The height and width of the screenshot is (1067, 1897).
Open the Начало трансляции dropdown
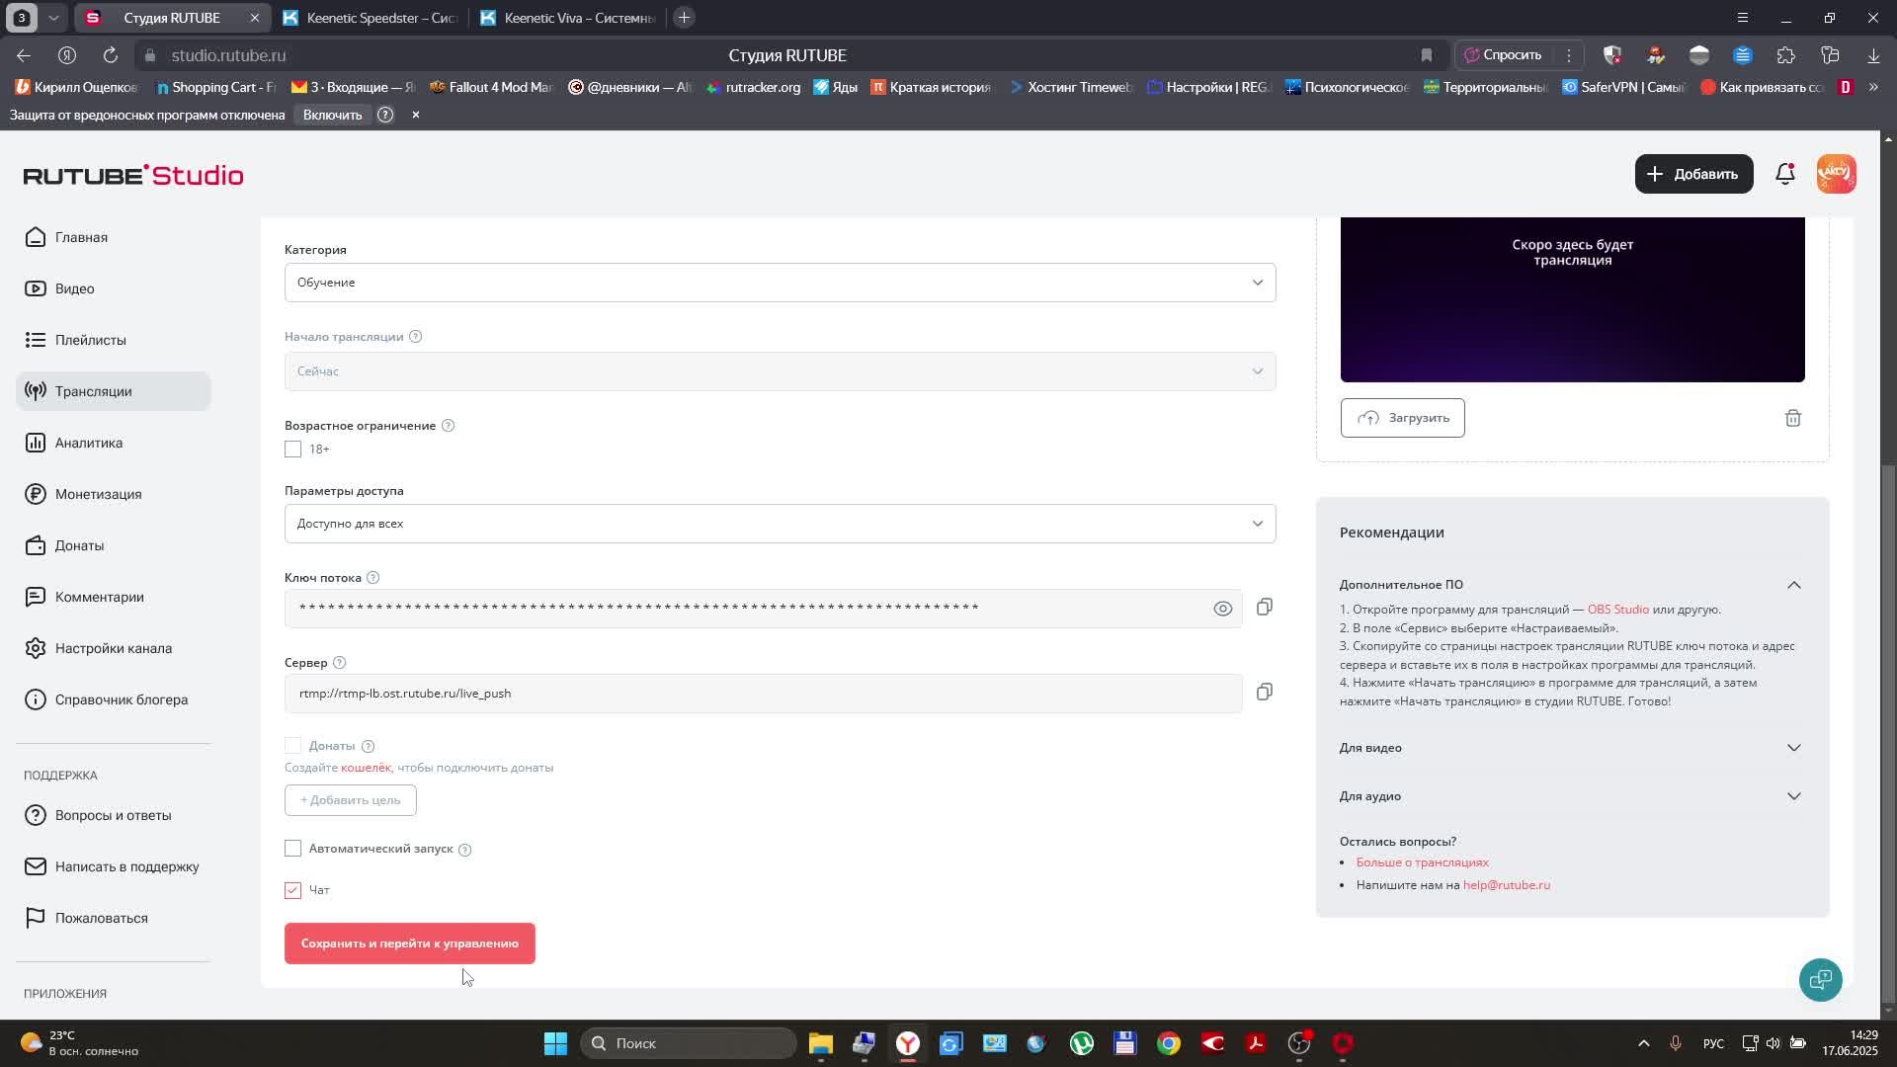(x=780, y=371)
